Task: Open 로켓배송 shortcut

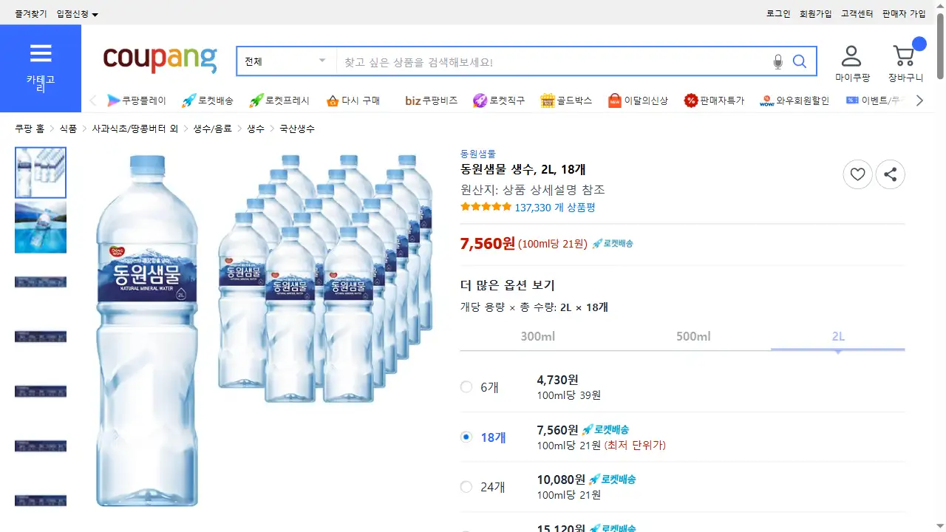Action: tap(208, 100)
